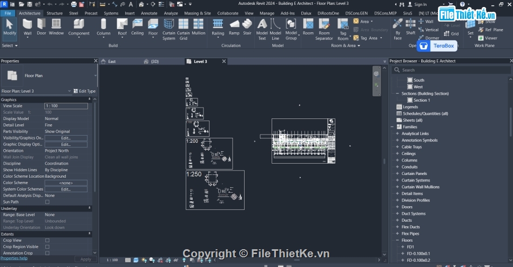
Task: Click the Model Line tool
Action: coord(275,30)
